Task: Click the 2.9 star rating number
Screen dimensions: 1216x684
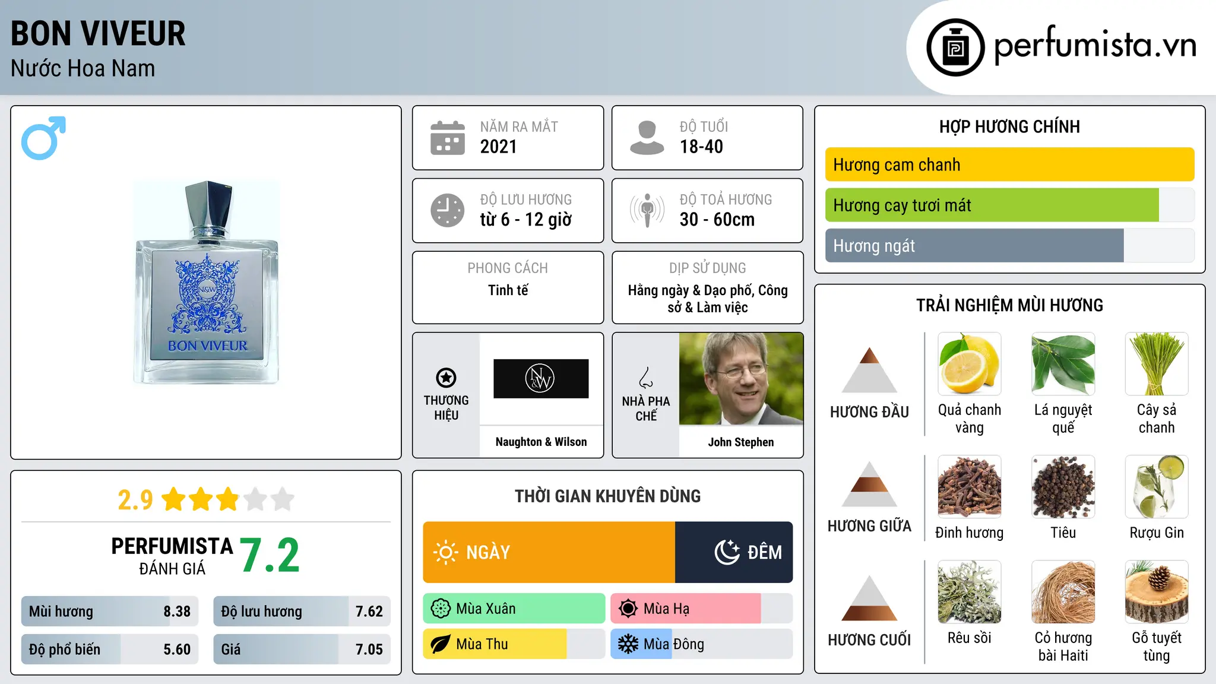Action: click(x=135, y=500)
